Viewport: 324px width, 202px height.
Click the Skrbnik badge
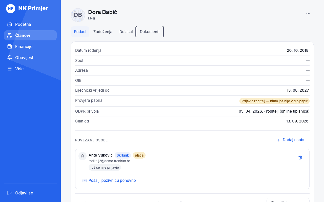pos(123,155)
